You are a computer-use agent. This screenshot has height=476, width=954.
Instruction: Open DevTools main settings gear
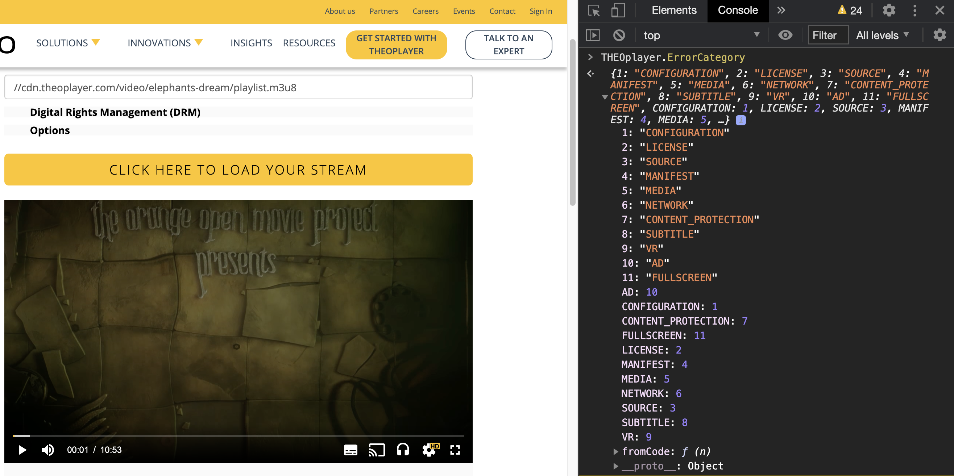pyautogui.click(x=888, y=11)
